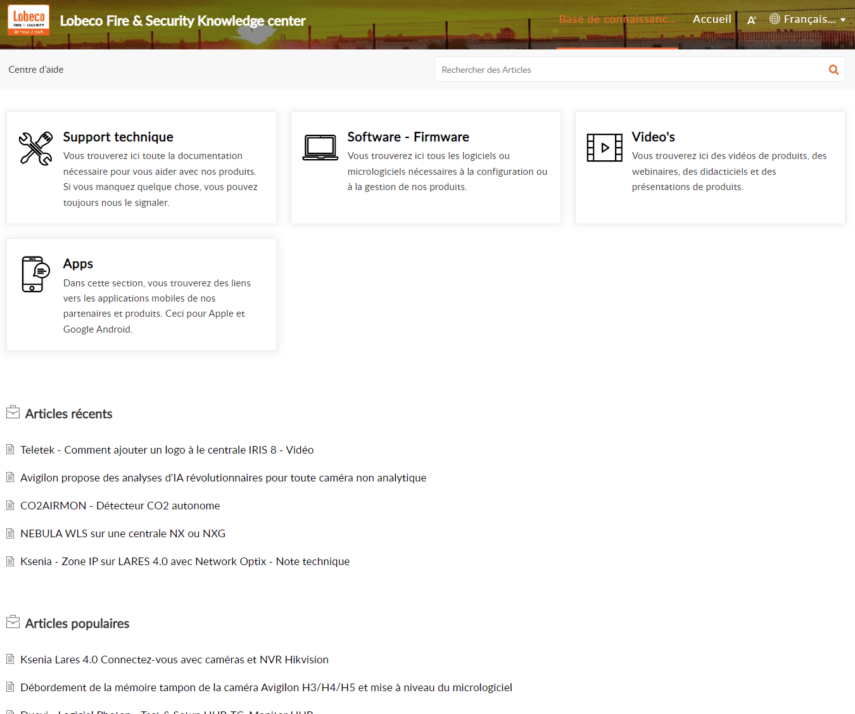
Task: Open the font size adjust icon
Action: 752,20
